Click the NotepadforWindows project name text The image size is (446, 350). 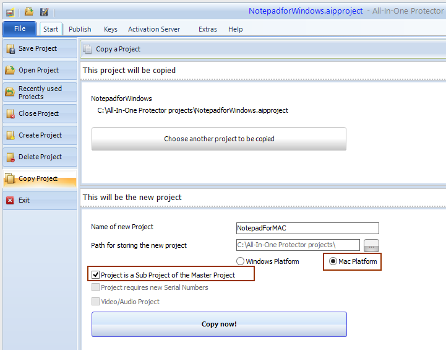click(121, 98)
